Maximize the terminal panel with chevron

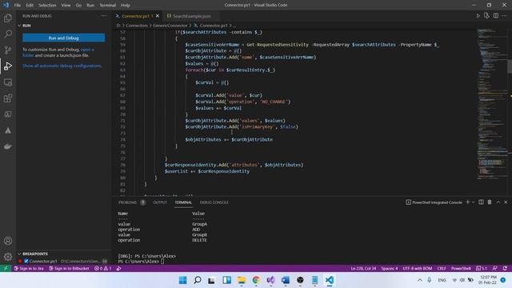click(x=498, y=202)
